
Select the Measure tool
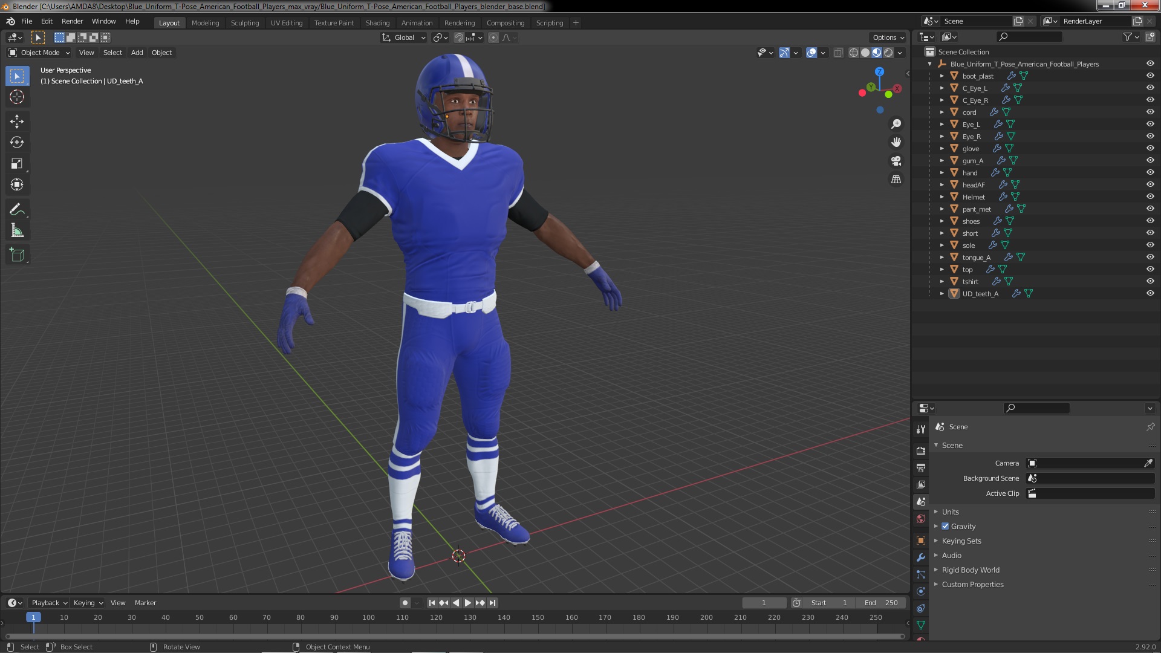pyautogui.click(x=17, y=231)
